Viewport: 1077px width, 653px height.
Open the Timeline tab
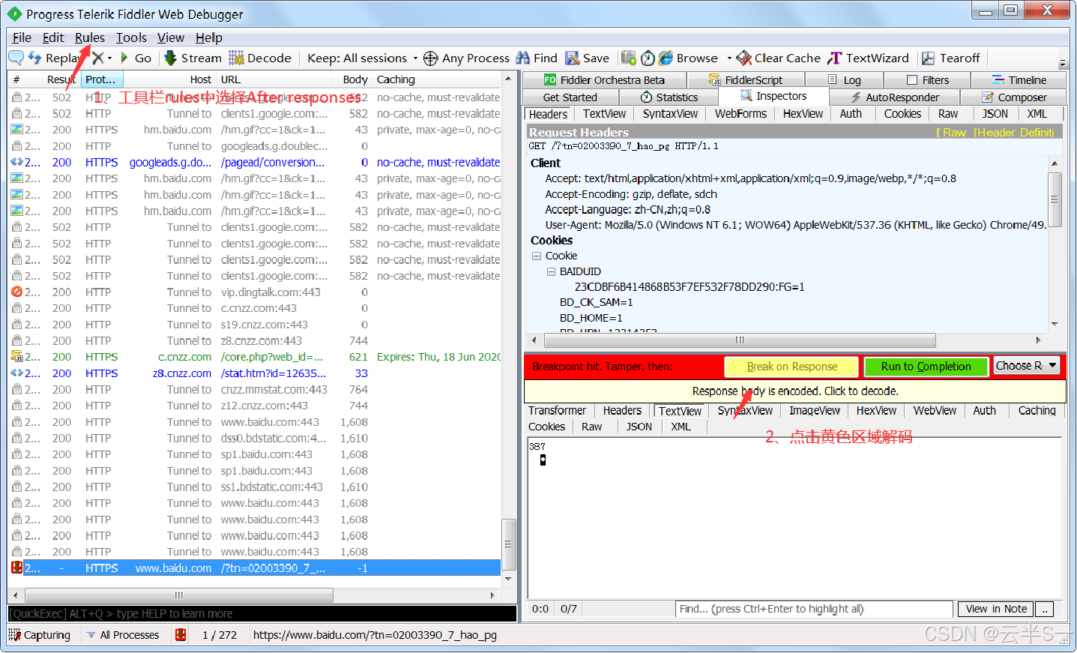[x=1019, y=79]
